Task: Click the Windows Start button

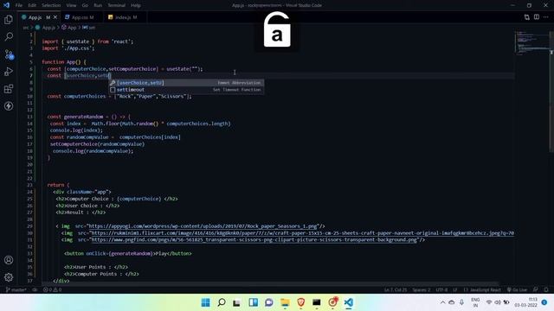Action: 206,302
